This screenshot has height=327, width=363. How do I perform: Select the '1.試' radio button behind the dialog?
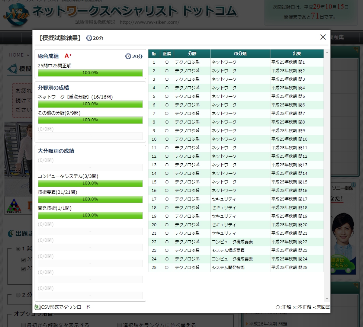[x=18, y=249]
